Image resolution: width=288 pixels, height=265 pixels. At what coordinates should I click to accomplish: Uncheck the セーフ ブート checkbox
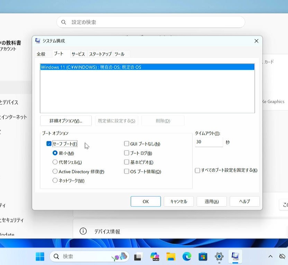point(49,144)
